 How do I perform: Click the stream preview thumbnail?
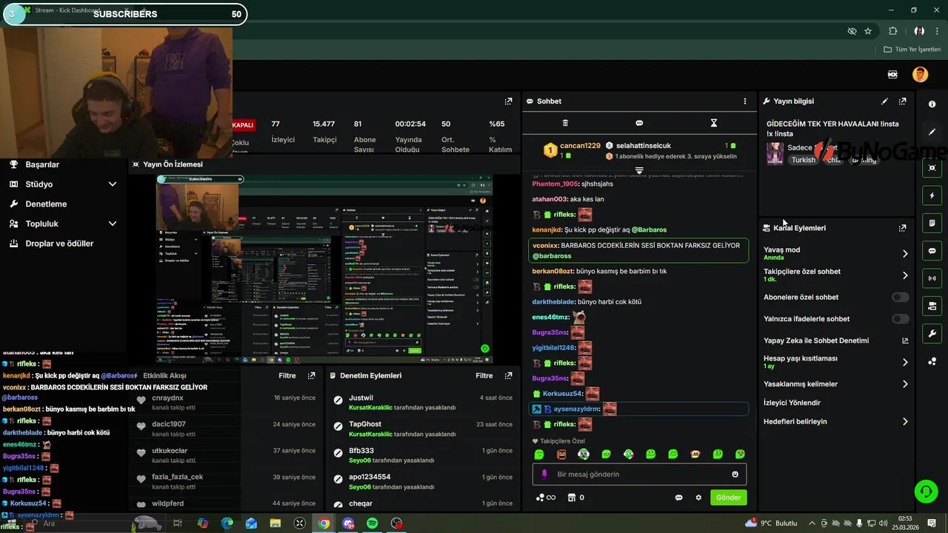click(x=324, y=269)
